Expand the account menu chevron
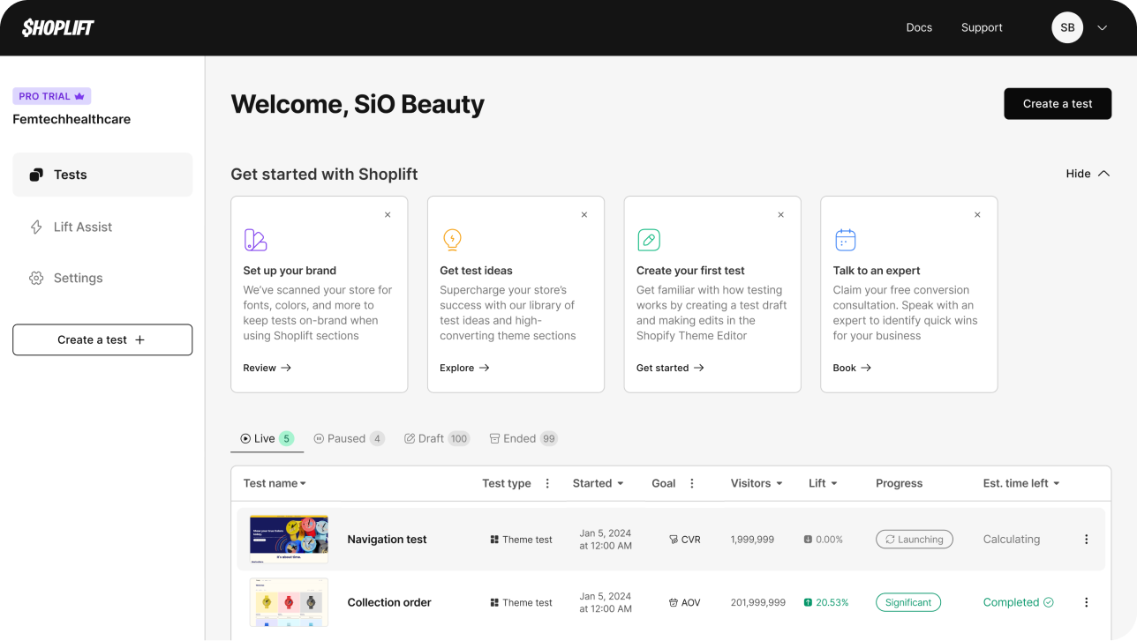The width and height of the screenshot is (1137, 641). (1102, 27)
